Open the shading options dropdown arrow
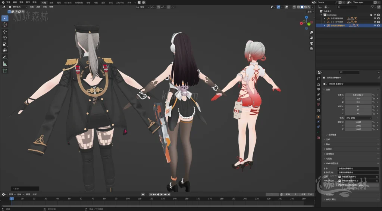The image size is (382, 211). click(x=312, y=7)
